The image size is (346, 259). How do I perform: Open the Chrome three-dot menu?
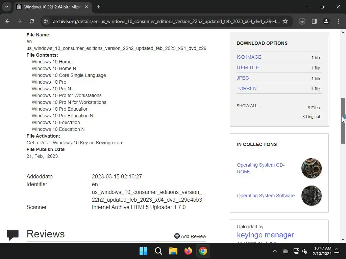click(x=339, y=21)
